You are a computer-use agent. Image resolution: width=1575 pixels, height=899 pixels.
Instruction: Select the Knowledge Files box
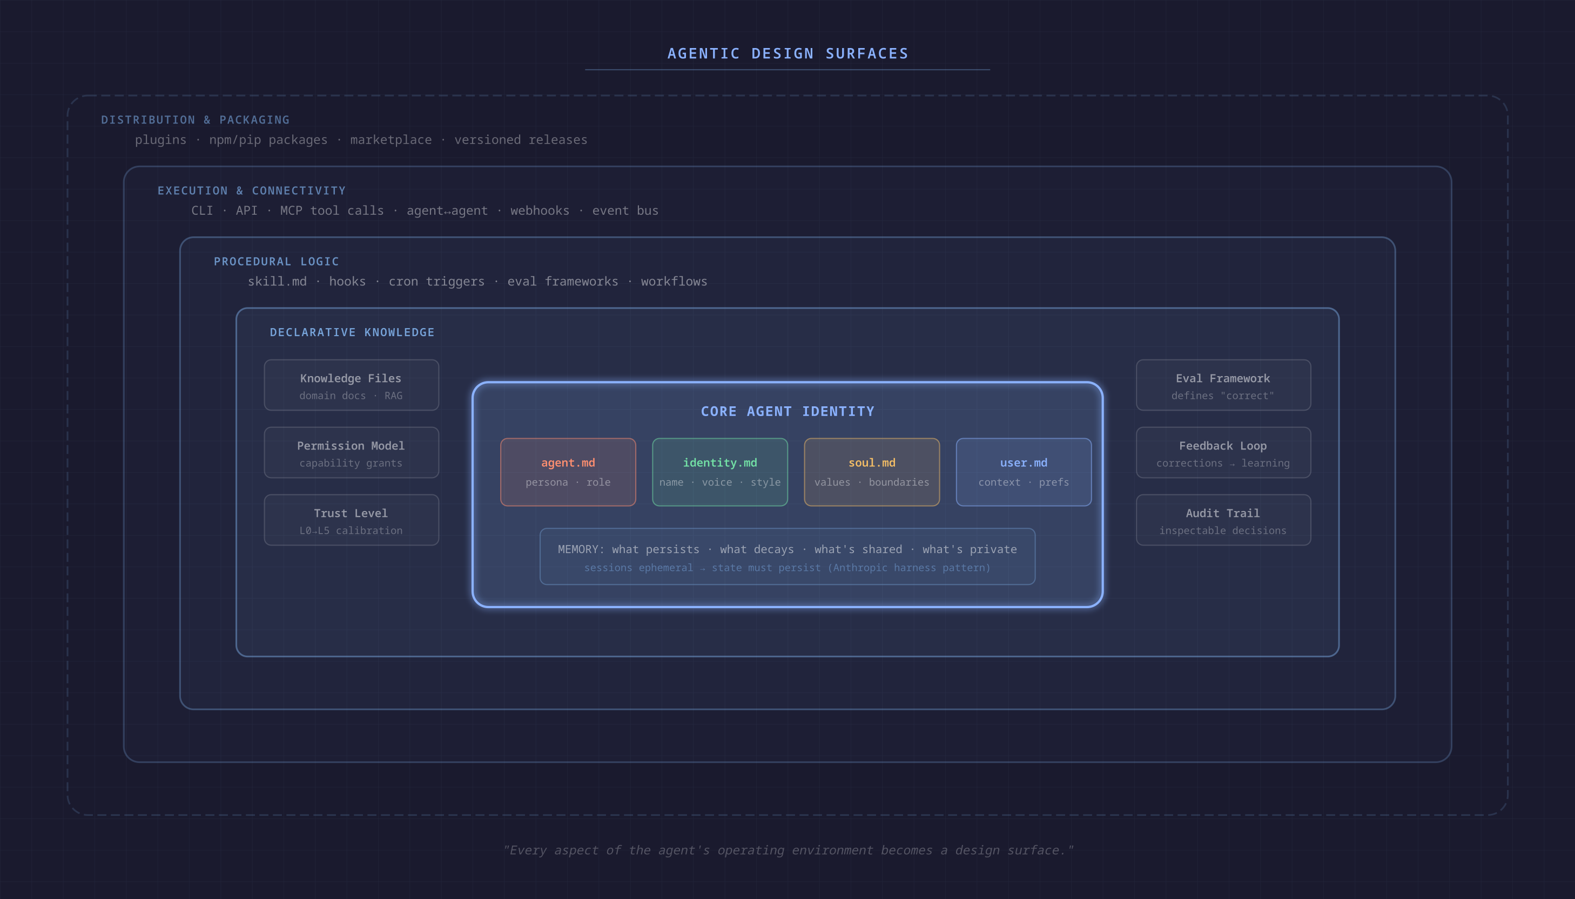tap(352, 385)
